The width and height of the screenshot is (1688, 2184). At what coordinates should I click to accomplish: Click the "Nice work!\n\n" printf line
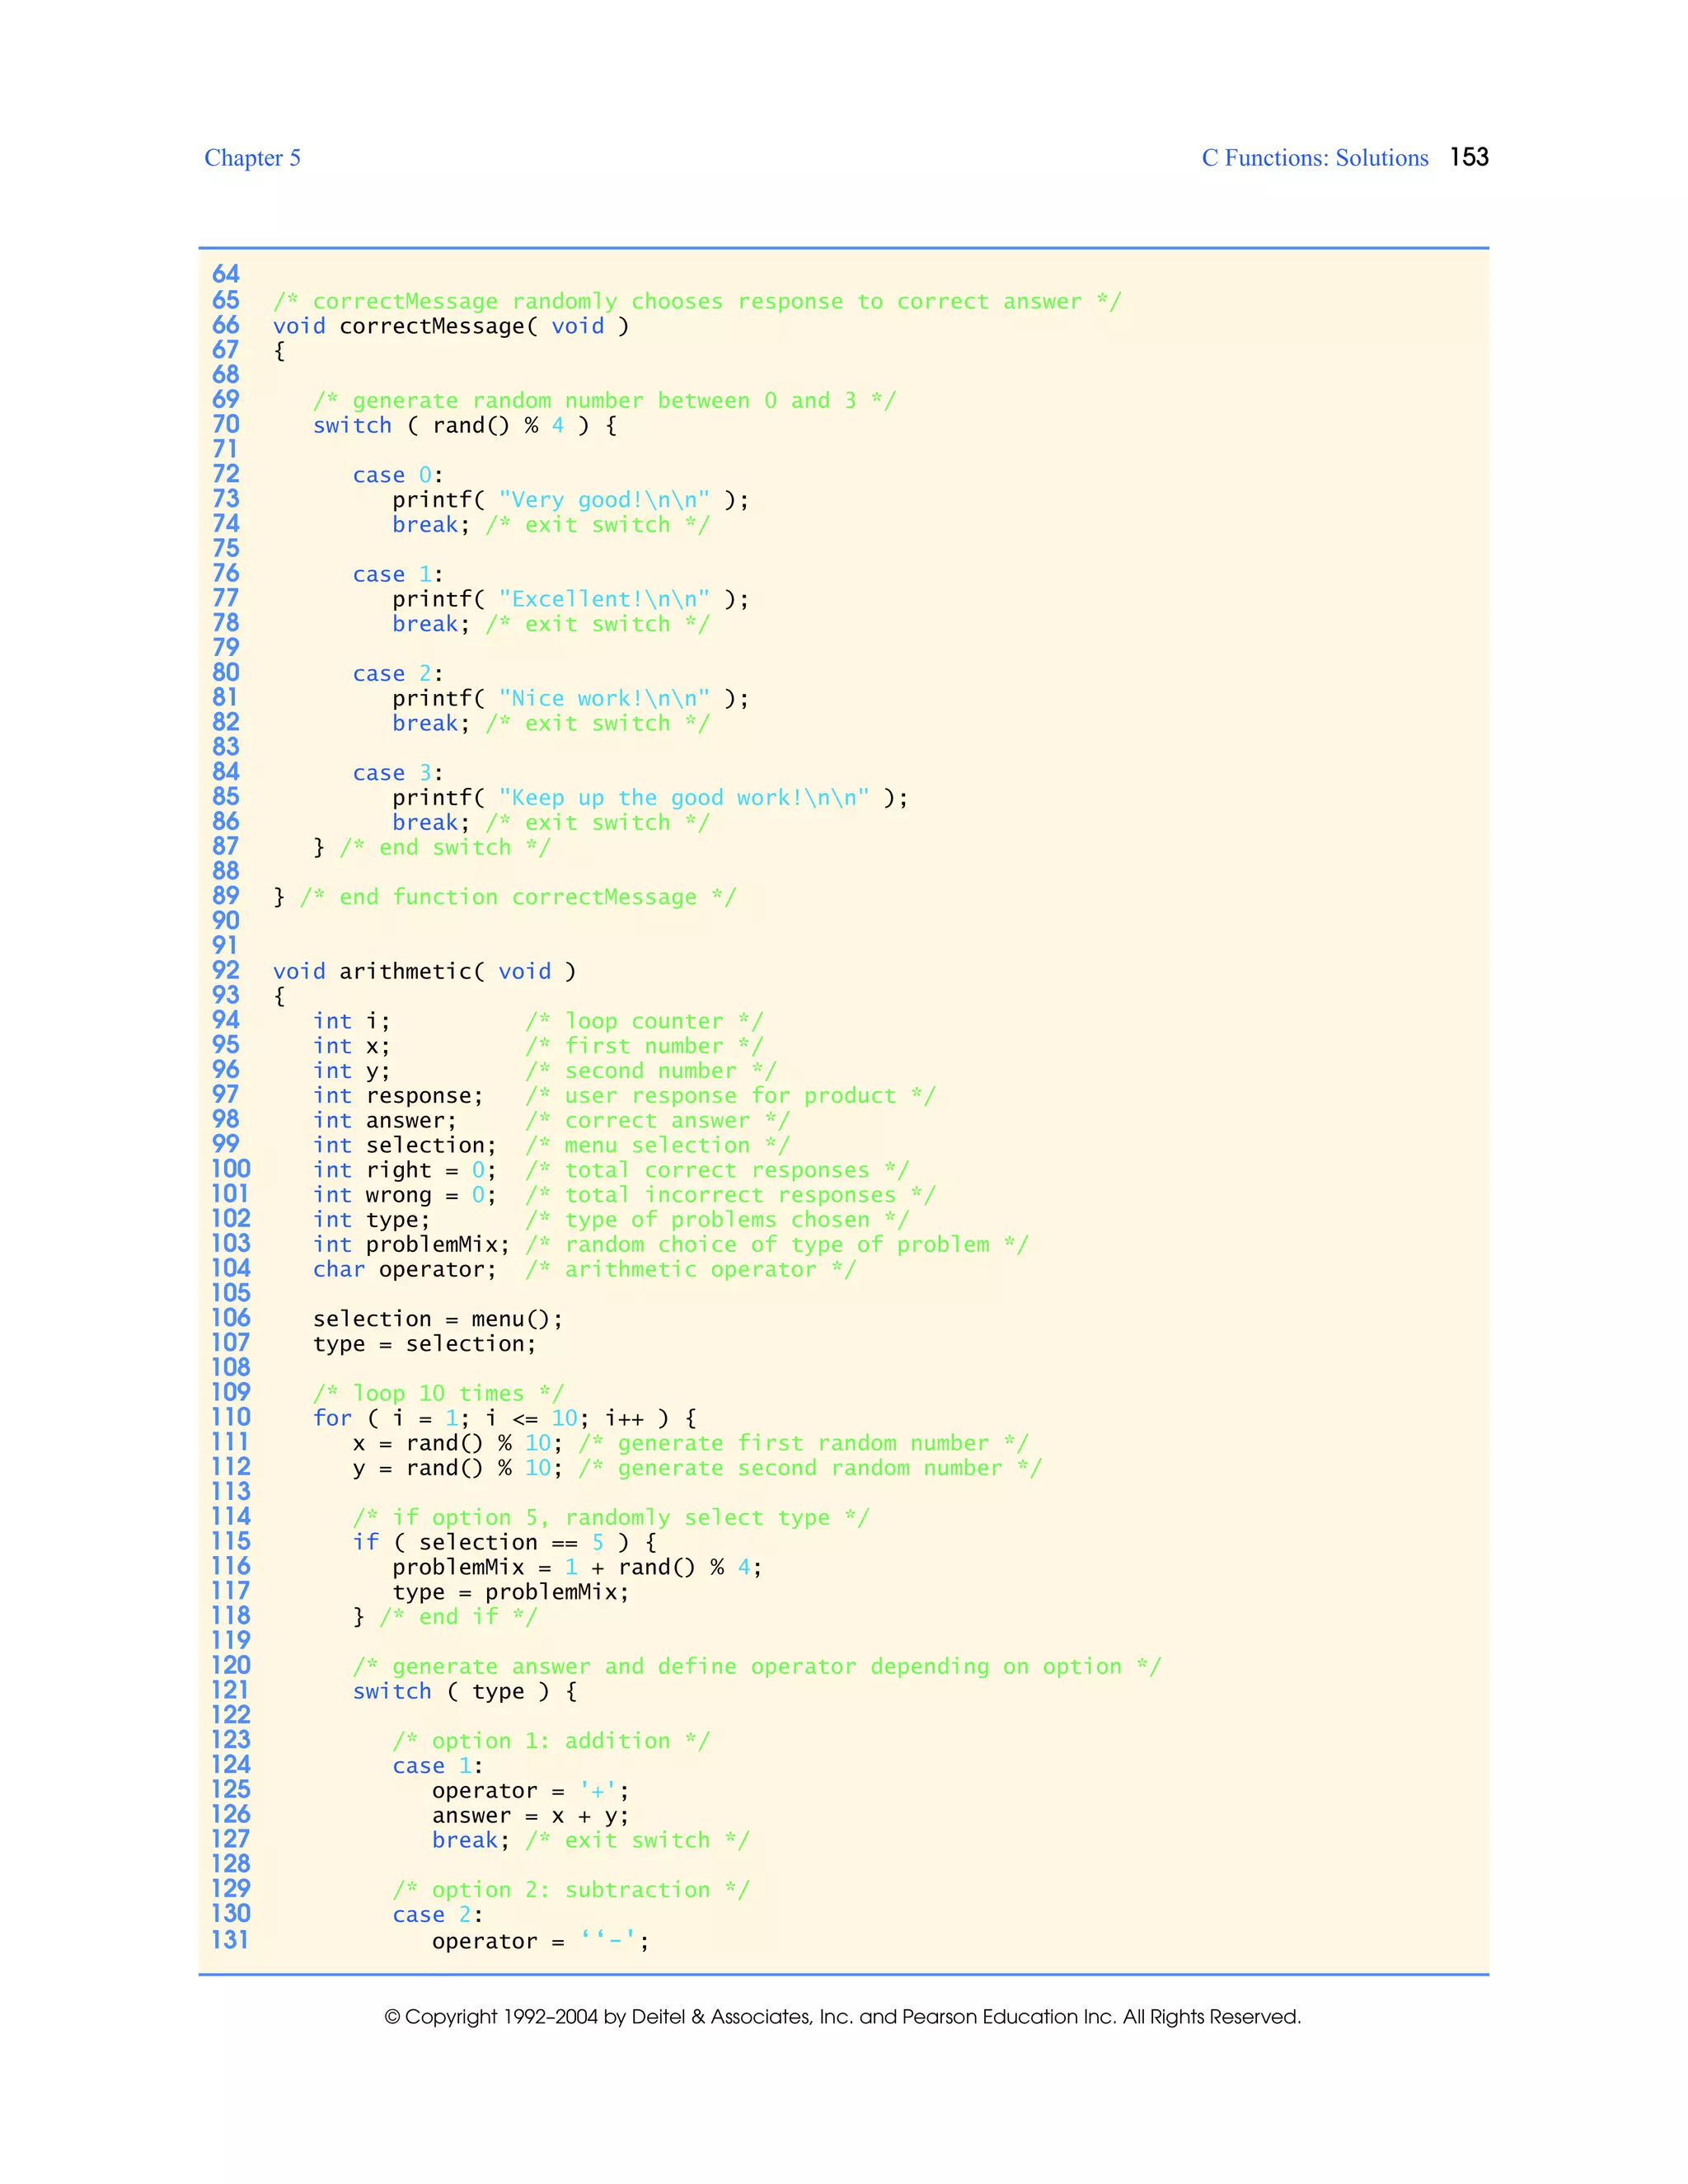(570, 698)
